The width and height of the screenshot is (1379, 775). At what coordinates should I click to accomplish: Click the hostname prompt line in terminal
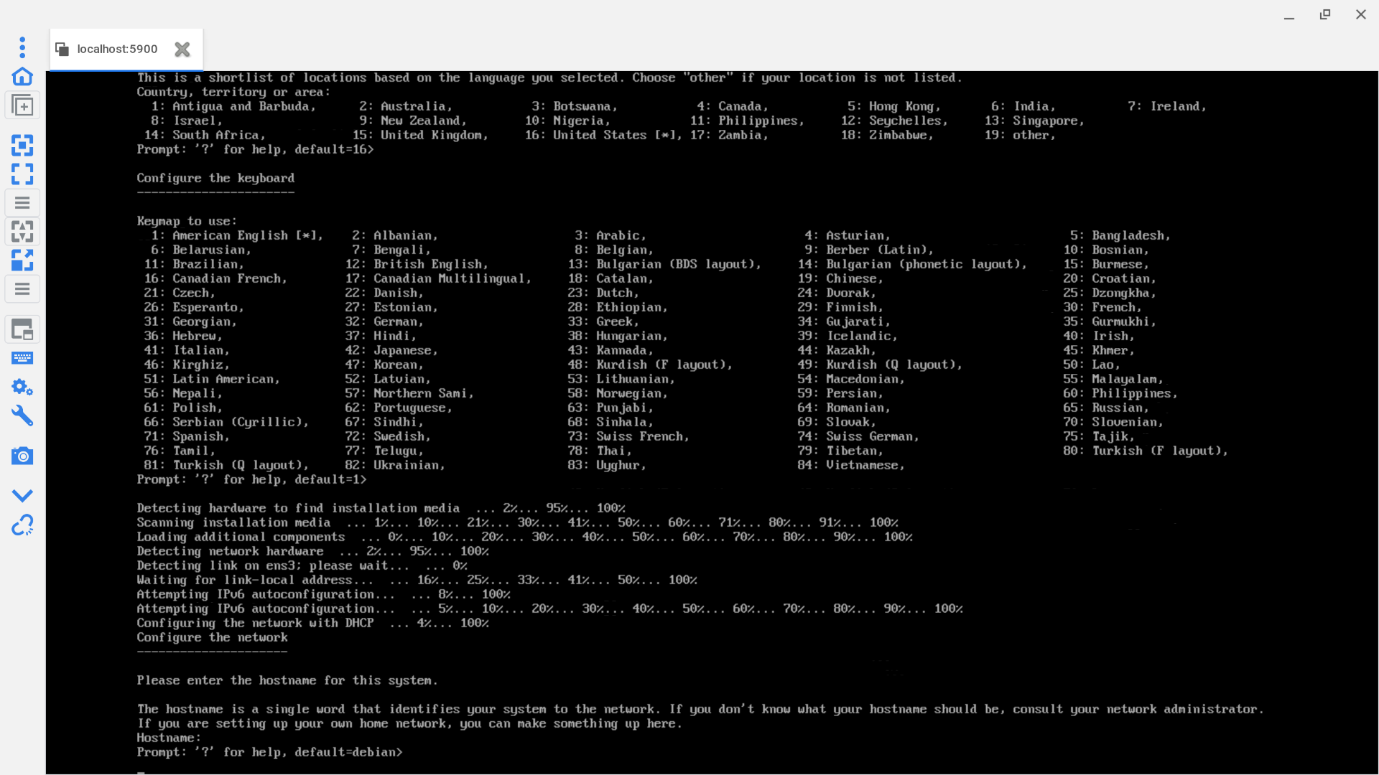tap(269, 752)
